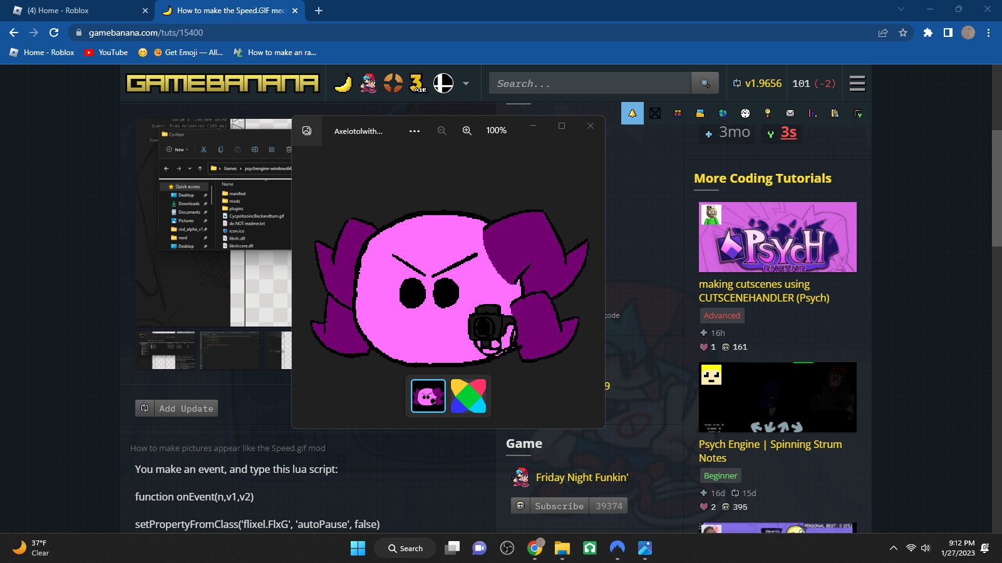
Task: Click the medal/awards icon in the top bar
Action: (767, 113)
